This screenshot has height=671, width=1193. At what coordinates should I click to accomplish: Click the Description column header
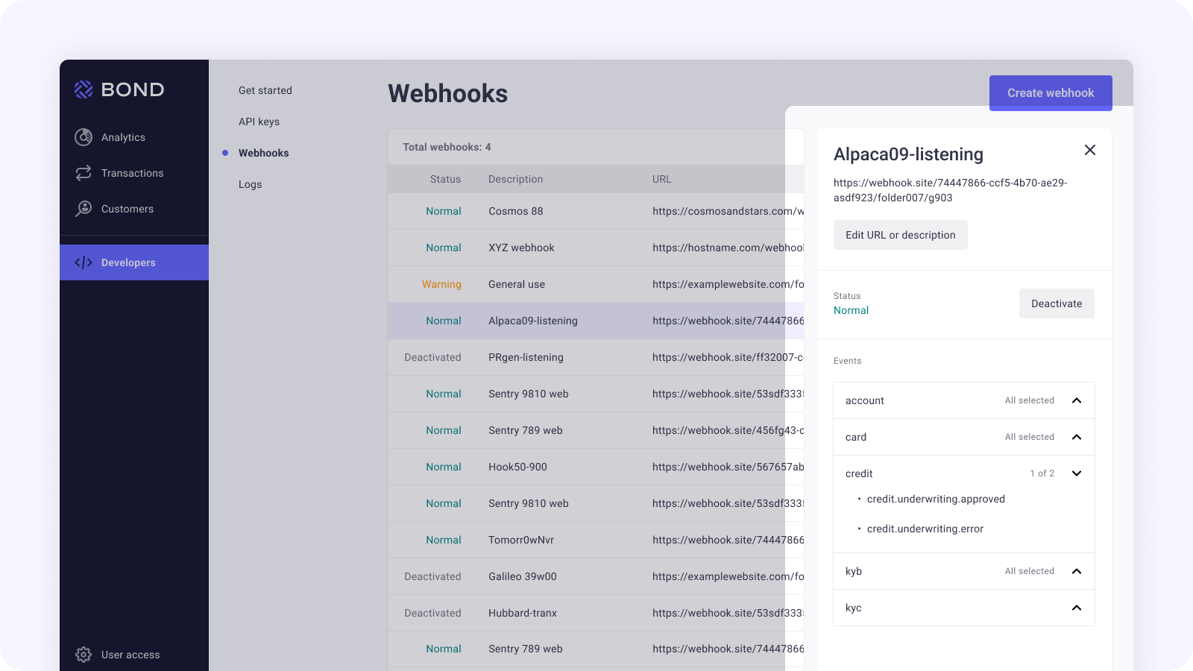tap(515, 179)
